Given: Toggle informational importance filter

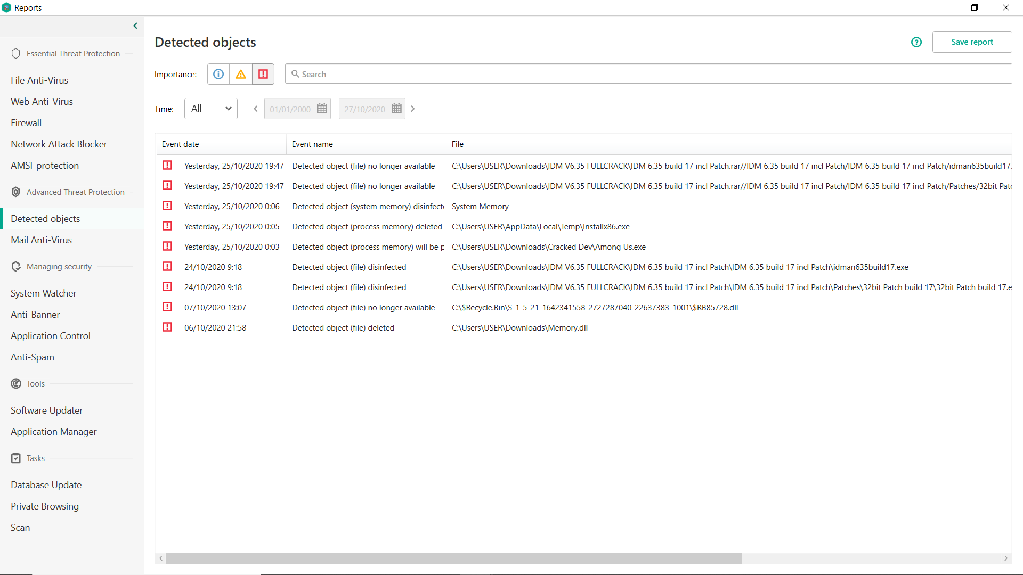Looking at the screenshot, I should pos(218,74).
